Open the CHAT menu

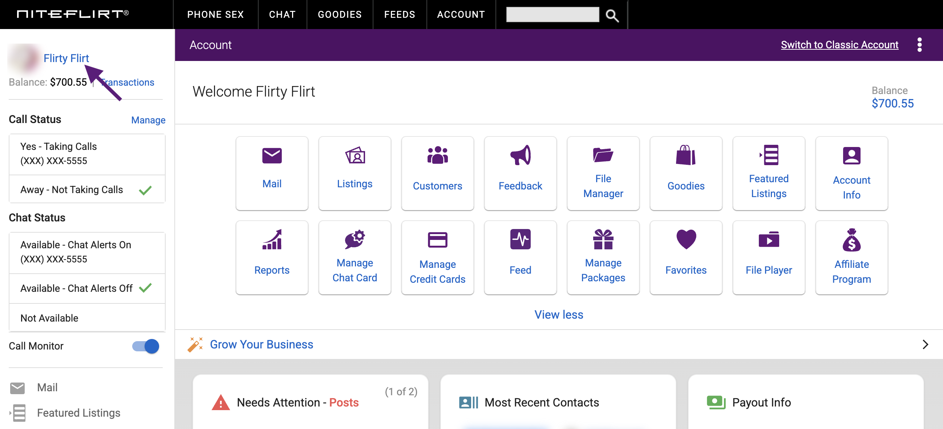pos(282,15)
